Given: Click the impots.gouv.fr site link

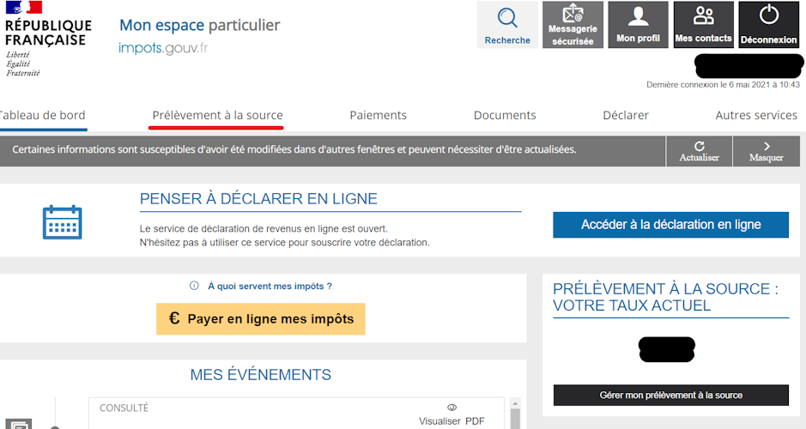Looking at the screenshot, I should pos(163,48).
